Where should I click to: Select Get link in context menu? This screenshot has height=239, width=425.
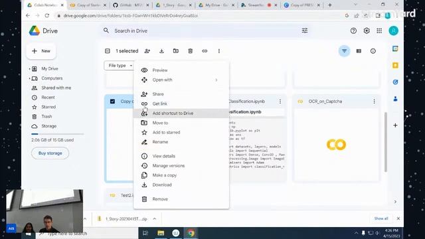tap(181, 104)
